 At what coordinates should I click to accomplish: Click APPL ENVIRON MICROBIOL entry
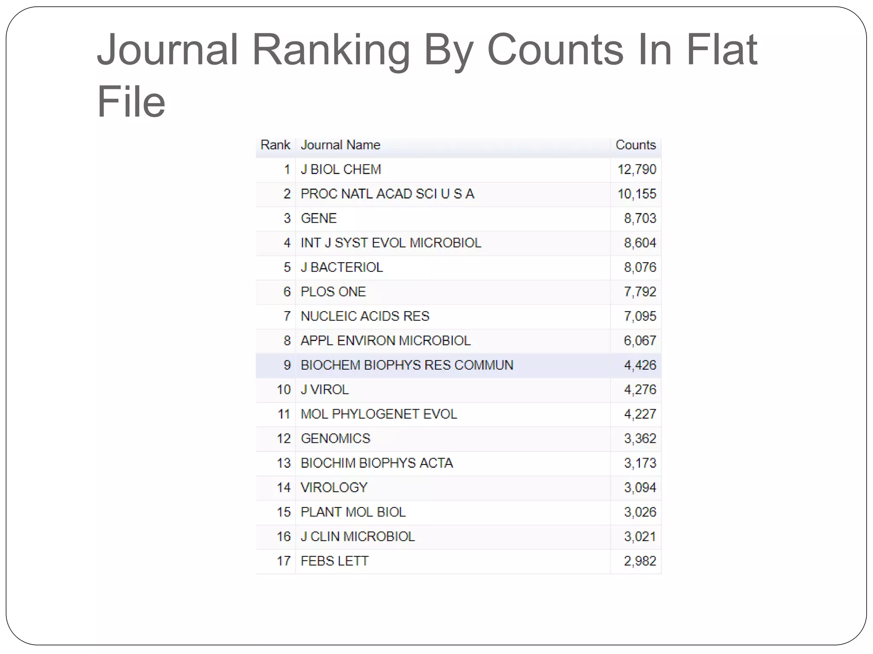385,341
